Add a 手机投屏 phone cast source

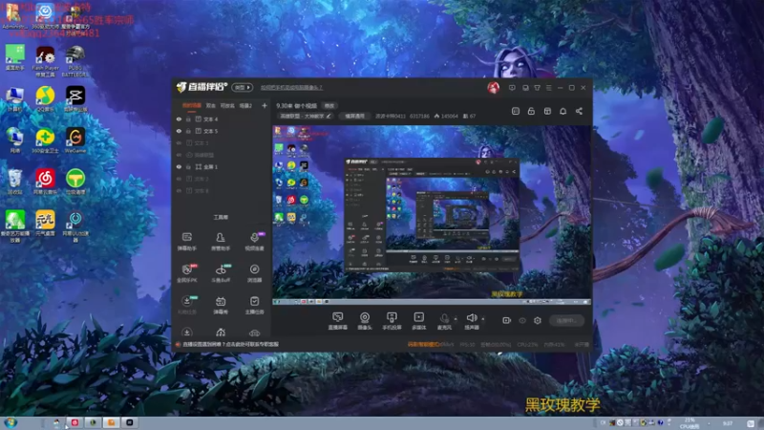392,321
